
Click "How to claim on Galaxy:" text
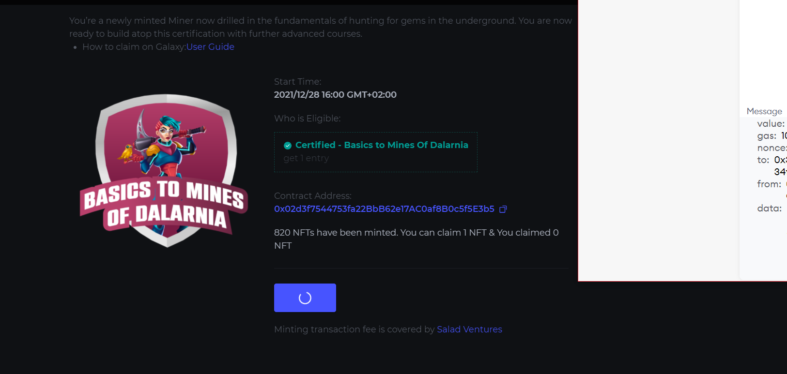(x=134, y=47)
